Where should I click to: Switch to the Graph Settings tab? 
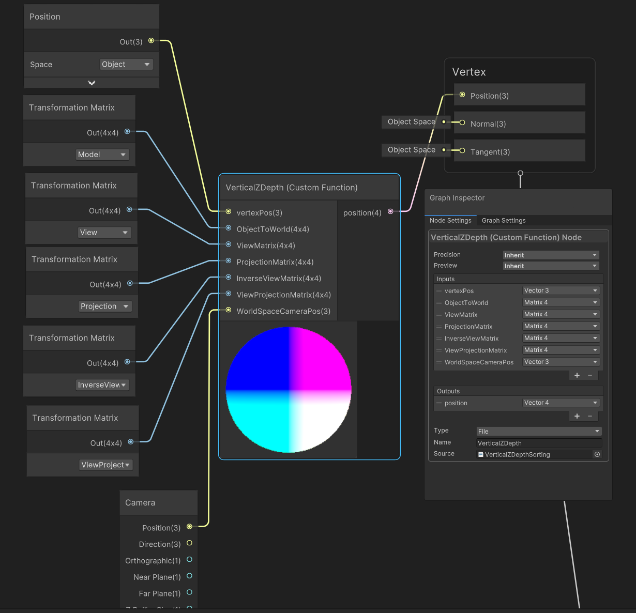pos(503,221)
